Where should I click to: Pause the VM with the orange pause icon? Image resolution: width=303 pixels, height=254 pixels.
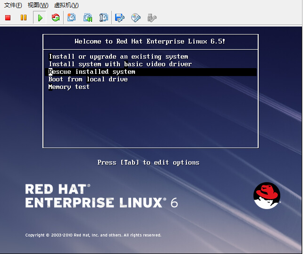coord(24,18)
